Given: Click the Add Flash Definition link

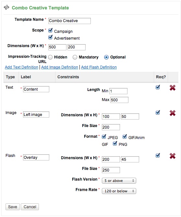Looking at the screenshot, I should point(99,67).
